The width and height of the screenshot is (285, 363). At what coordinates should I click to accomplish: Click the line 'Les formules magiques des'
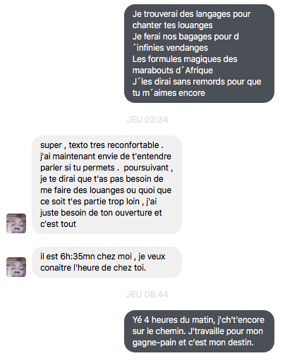click(x=185, y=59)
